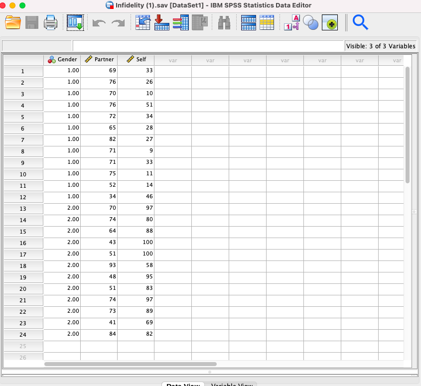Click the Visible: 3 of 3 Variables label

point(381,46)
